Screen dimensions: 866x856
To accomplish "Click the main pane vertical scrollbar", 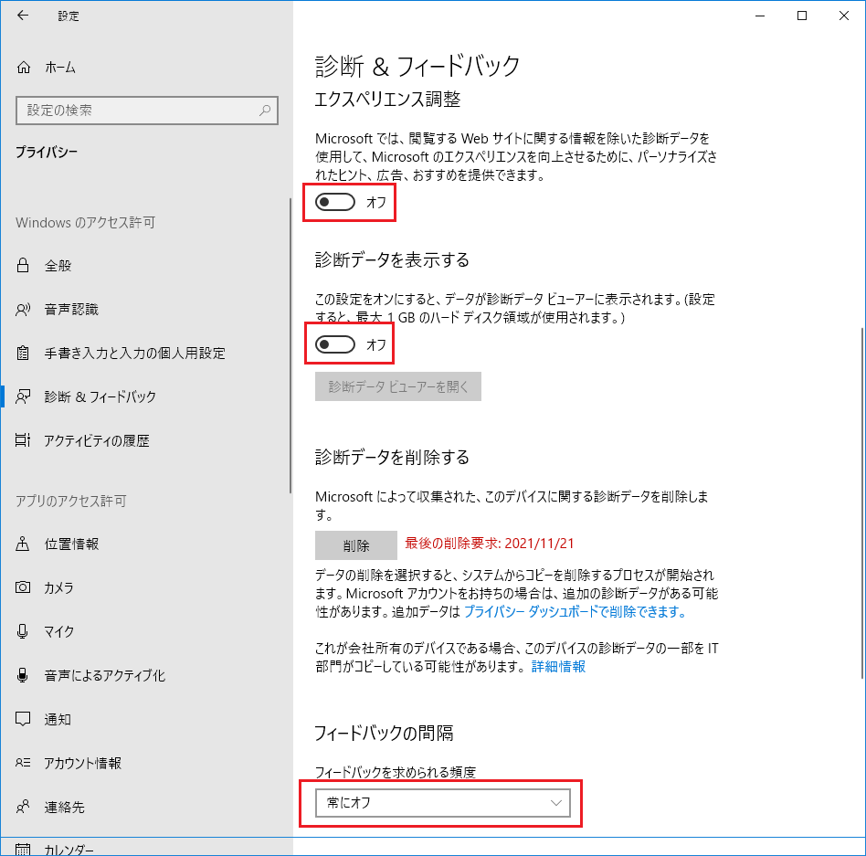I will click(862, 502).
